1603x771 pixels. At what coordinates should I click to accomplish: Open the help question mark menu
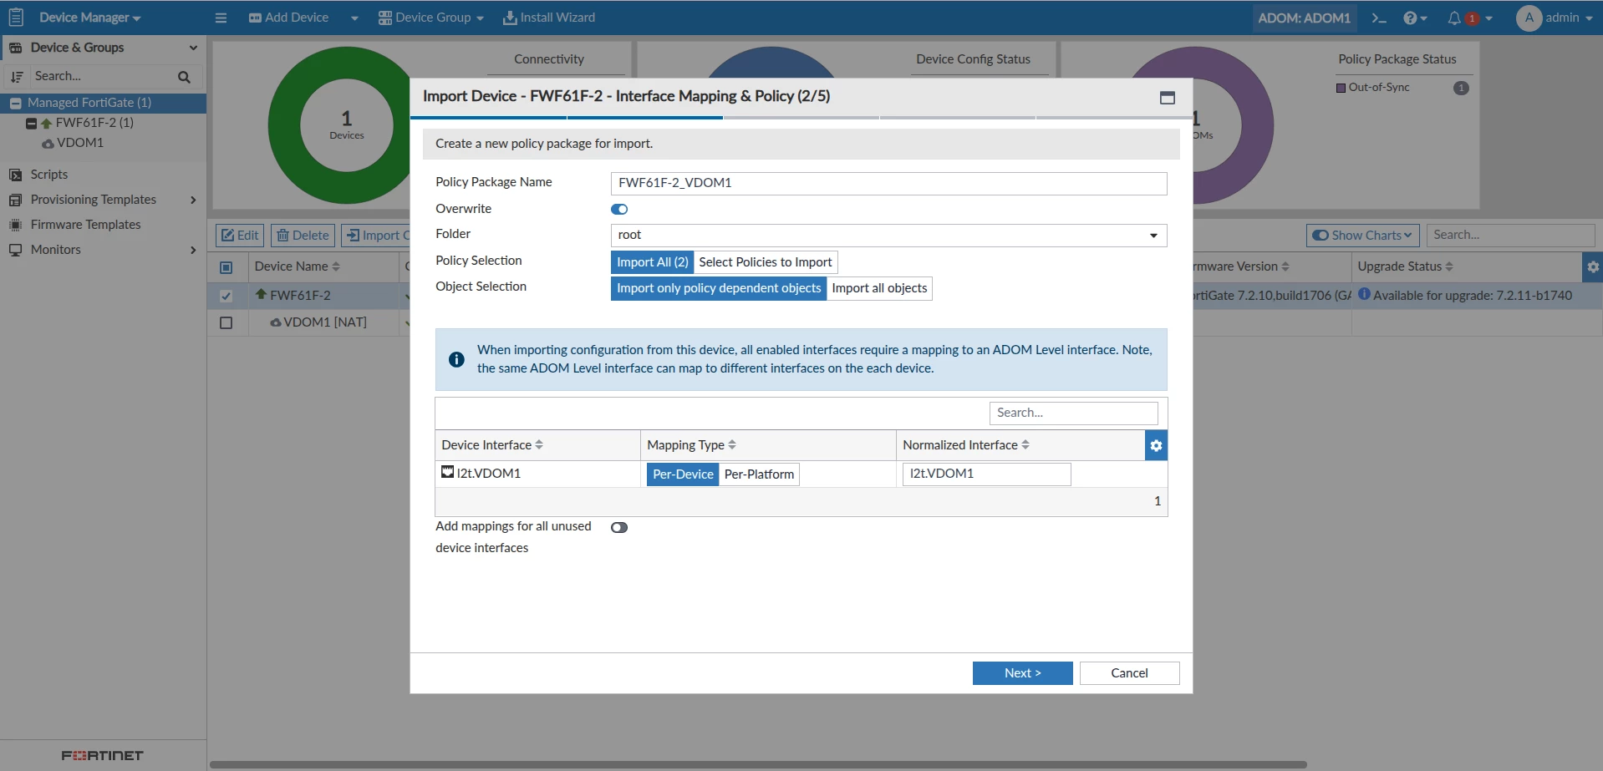pos(1415,18)
